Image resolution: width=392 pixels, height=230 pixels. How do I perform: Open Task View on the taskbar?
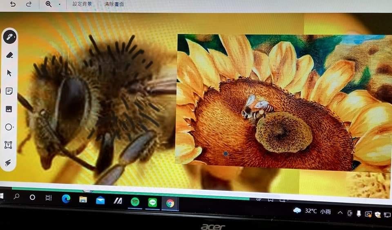pos(49,198)
